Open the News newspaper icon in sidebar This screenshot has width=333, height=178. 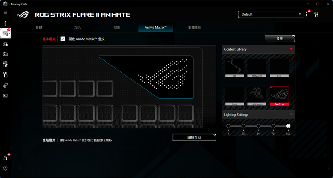pyautogui.click(x=6, y=95)
